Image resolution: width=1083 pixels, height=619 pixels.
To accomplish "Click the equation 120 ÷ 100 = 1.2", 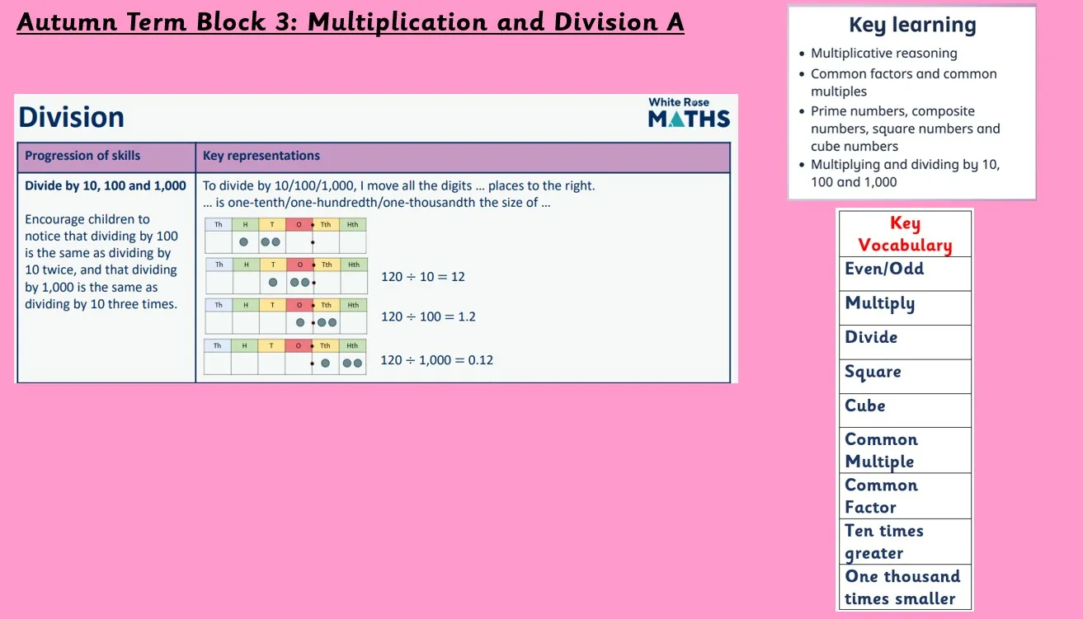I will [428, 317].
